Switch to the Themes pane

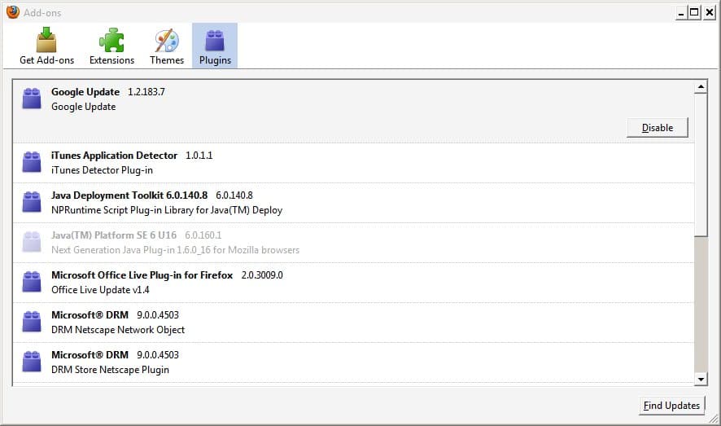click(x=167, y=46)
